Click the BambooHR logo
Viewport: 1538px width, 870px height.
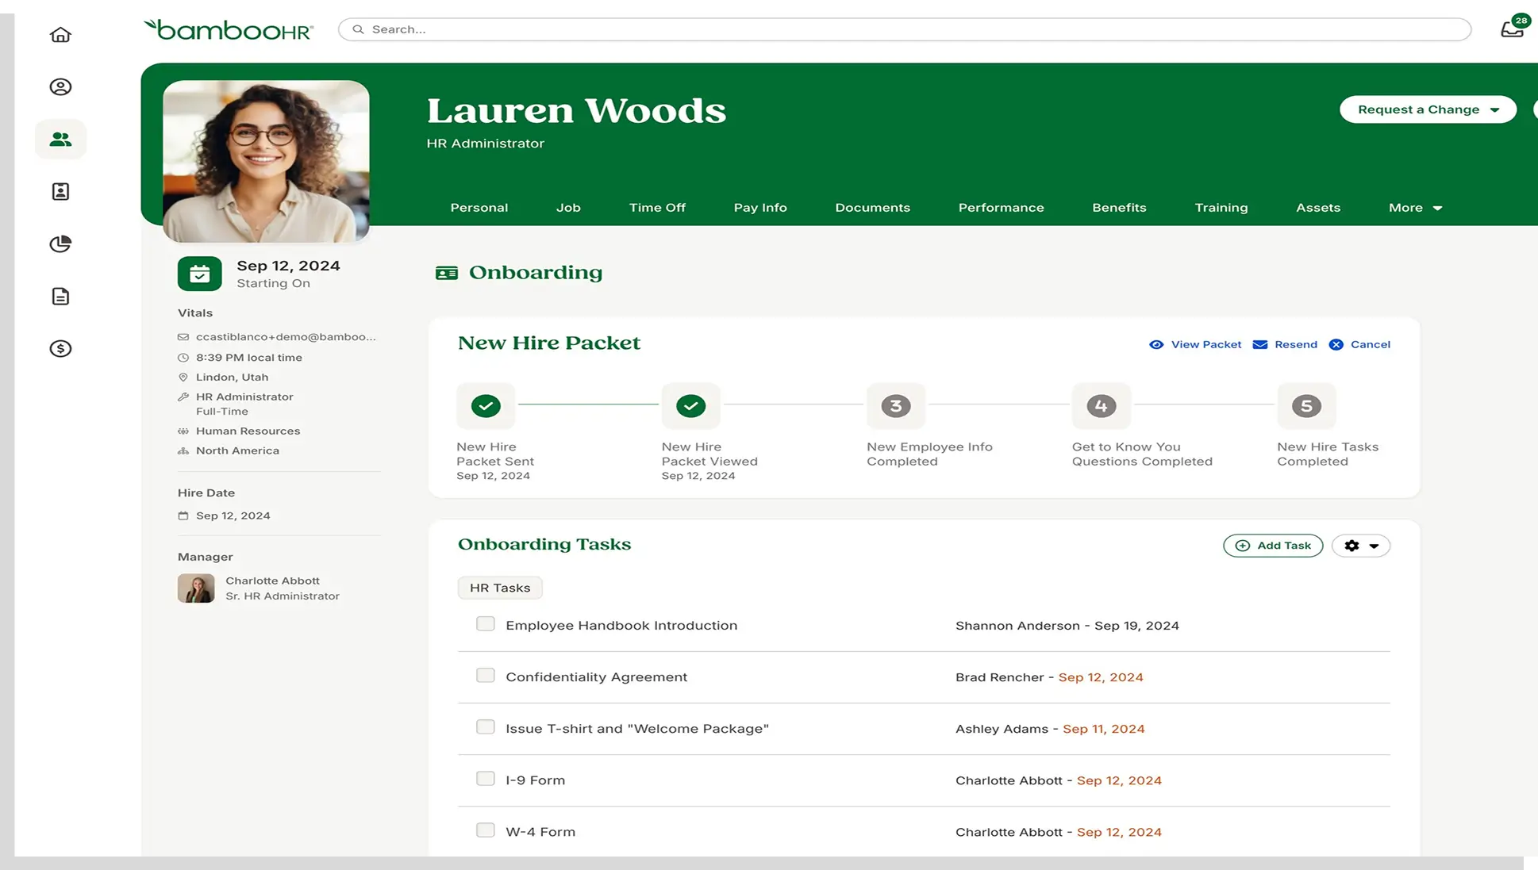(x=229, y=30)
